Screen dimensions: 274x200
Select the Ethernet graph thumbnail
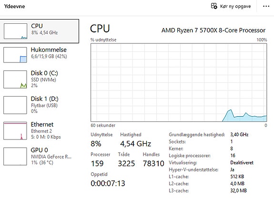(15, 130)
